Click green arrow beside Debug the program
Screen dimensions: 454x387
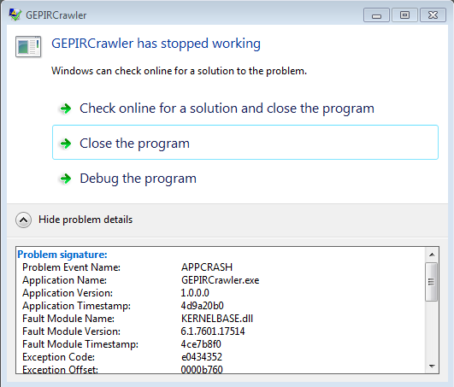pyautogui.click(x=66, y=179)
